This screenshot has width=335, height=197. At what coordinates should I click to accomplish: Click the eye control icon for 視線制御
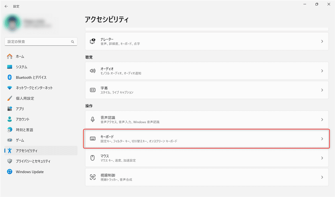click(x=93, y=177)
